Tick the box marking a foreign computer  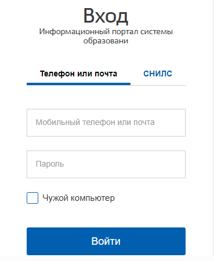tap(32, 198)
